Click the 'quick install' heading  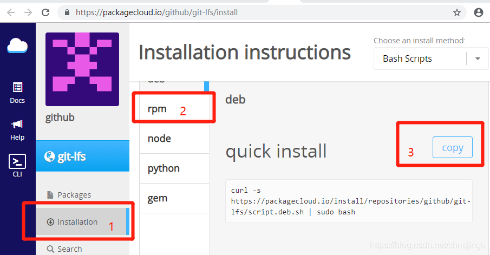(276, 151)
